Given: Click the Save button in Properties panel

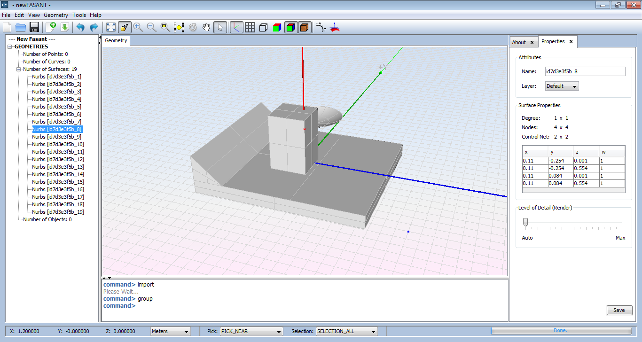Looking at the screenshot, I should tap(619, 310).
